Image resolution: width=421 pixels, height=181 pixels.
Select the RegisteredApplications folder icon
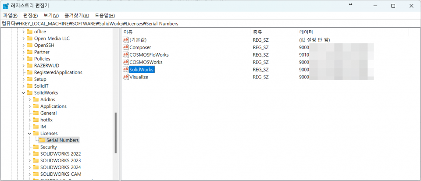(29, 72)
